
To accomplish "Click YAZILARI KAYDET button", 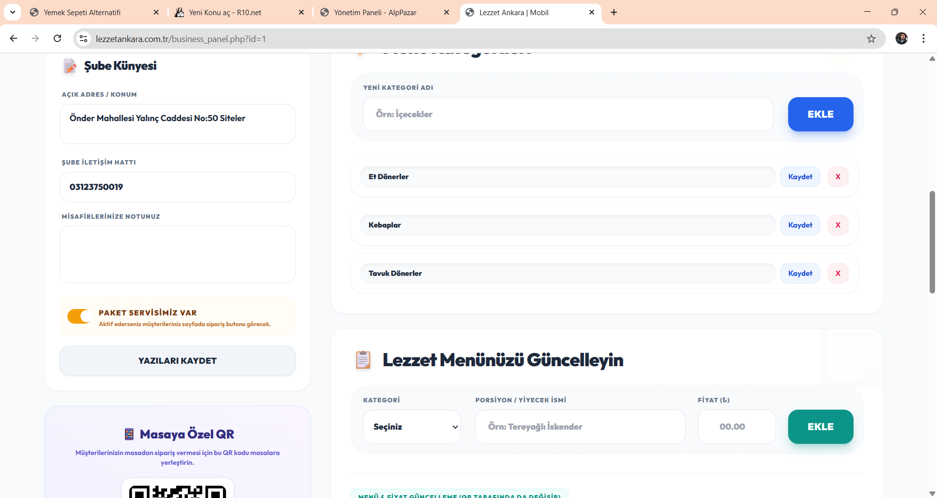I will [x=178, y=361].
